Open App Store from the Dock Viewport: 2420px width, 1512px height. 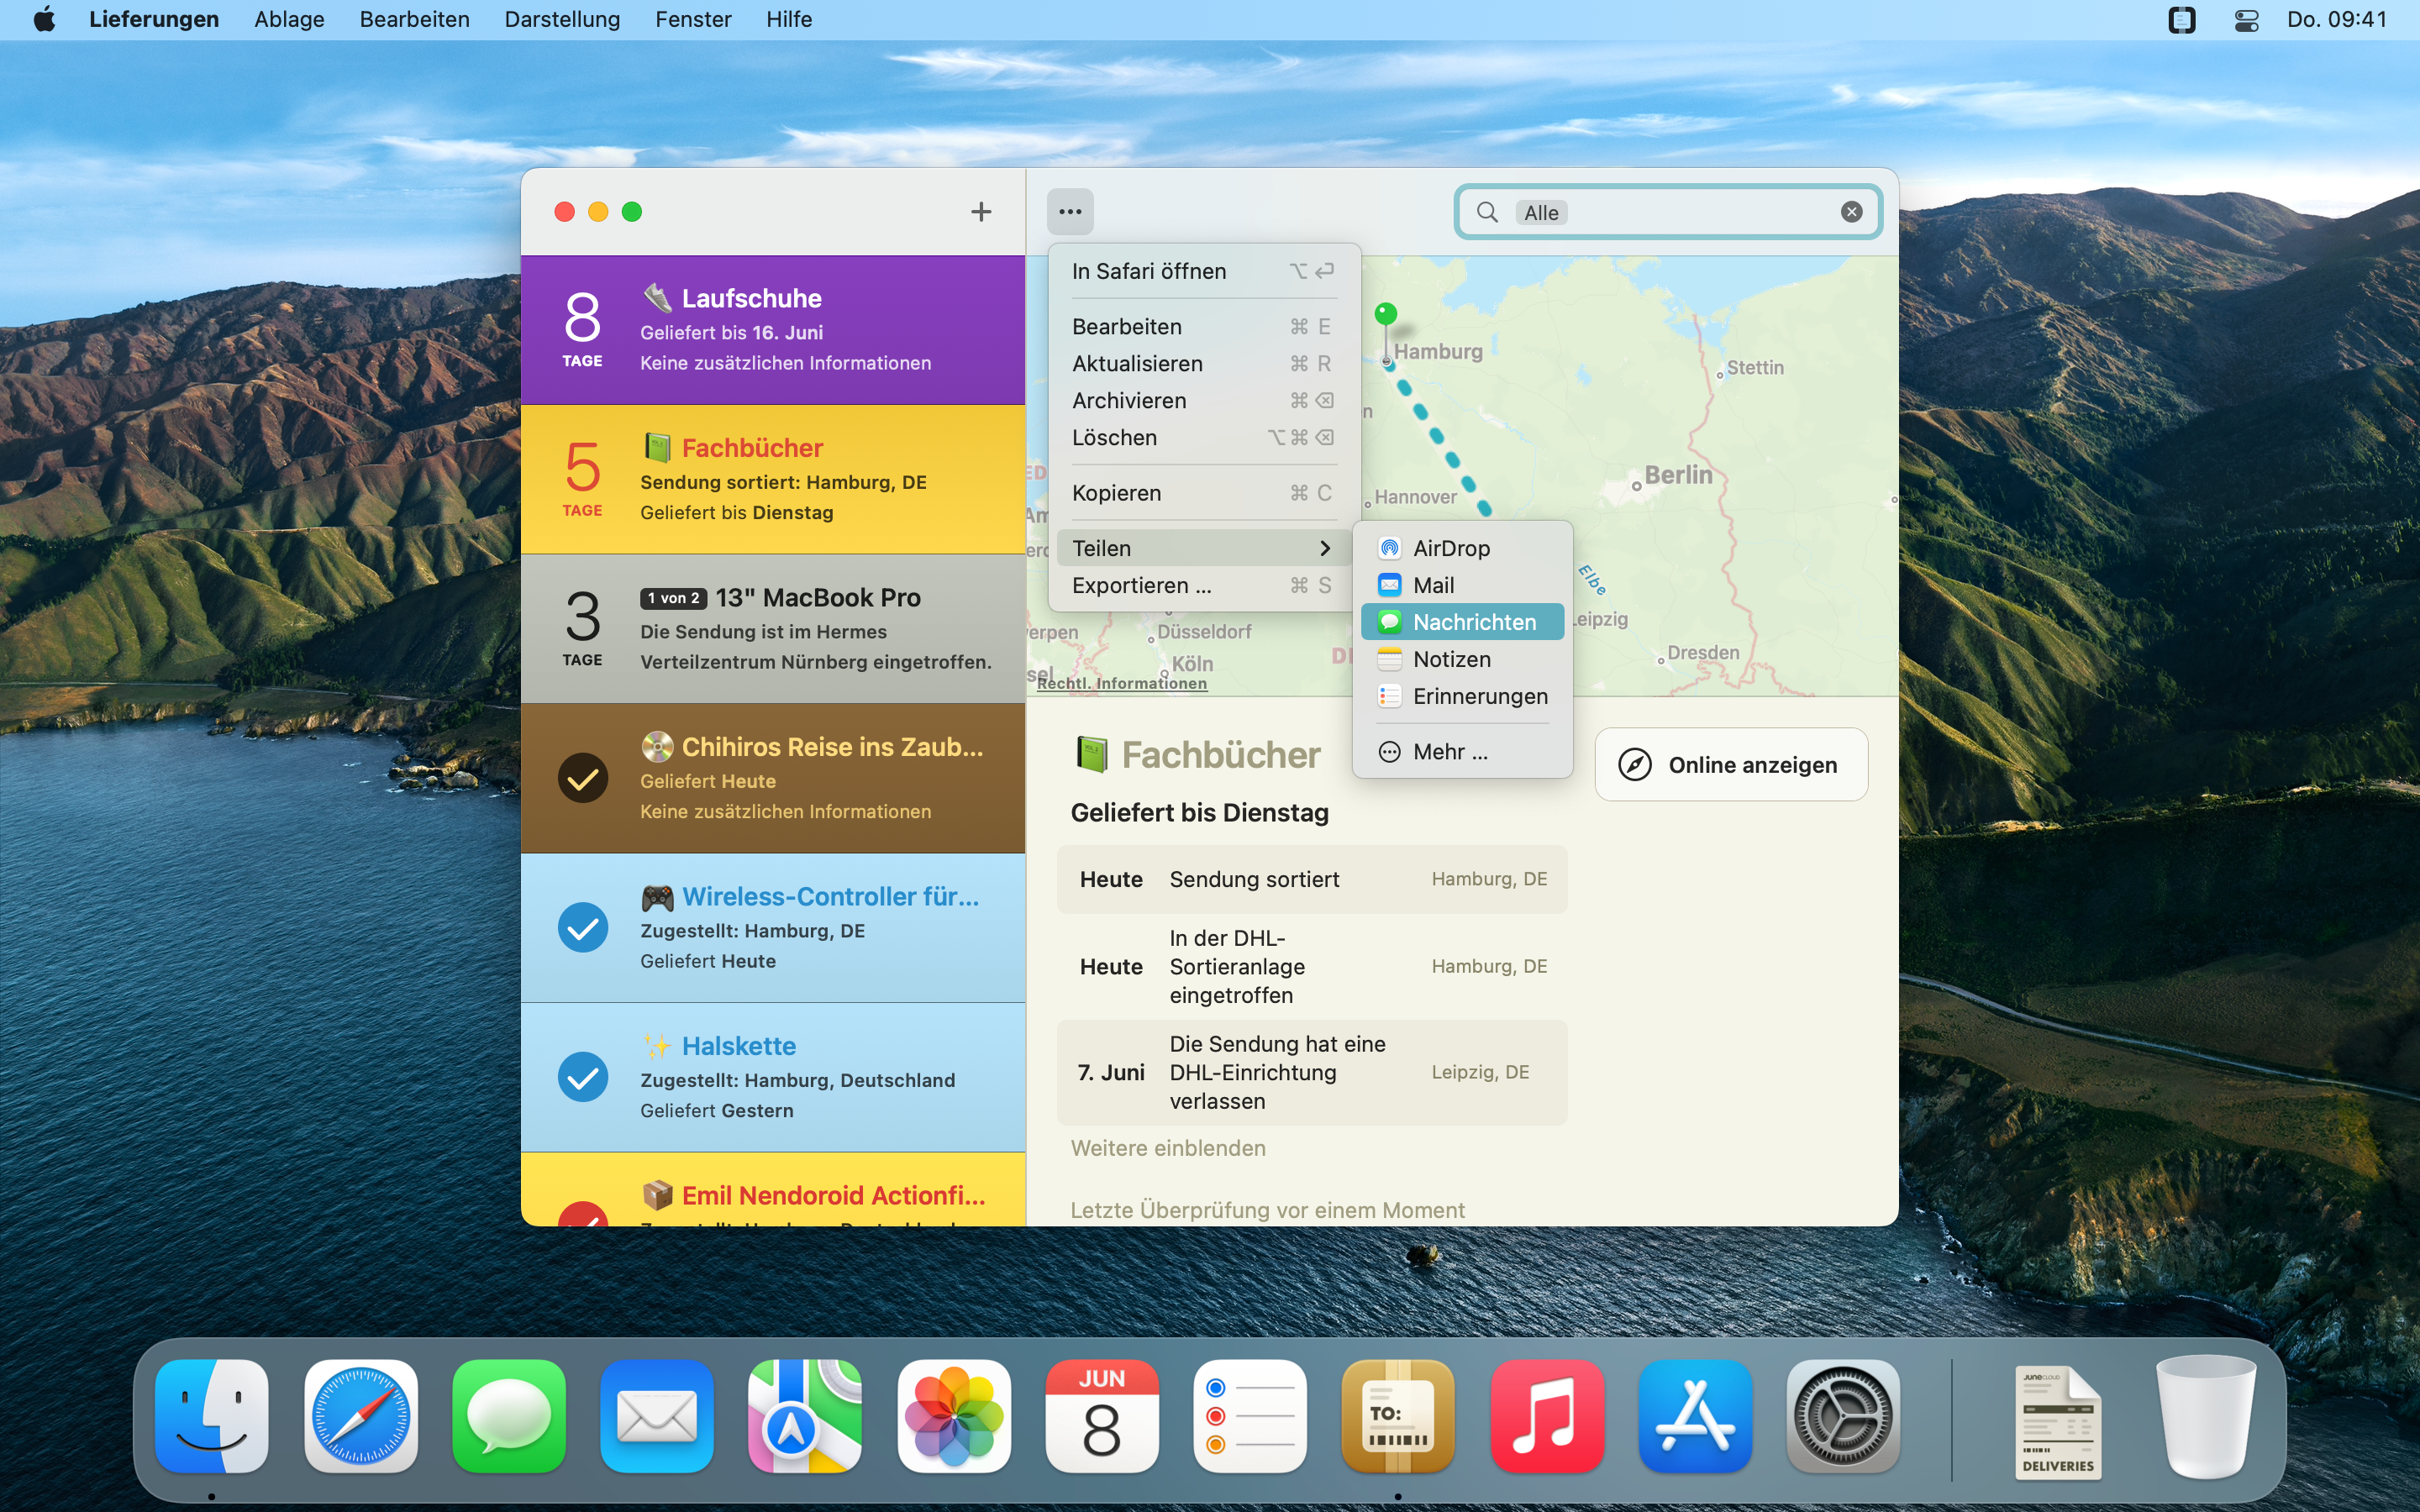tap(1694, 1416)
